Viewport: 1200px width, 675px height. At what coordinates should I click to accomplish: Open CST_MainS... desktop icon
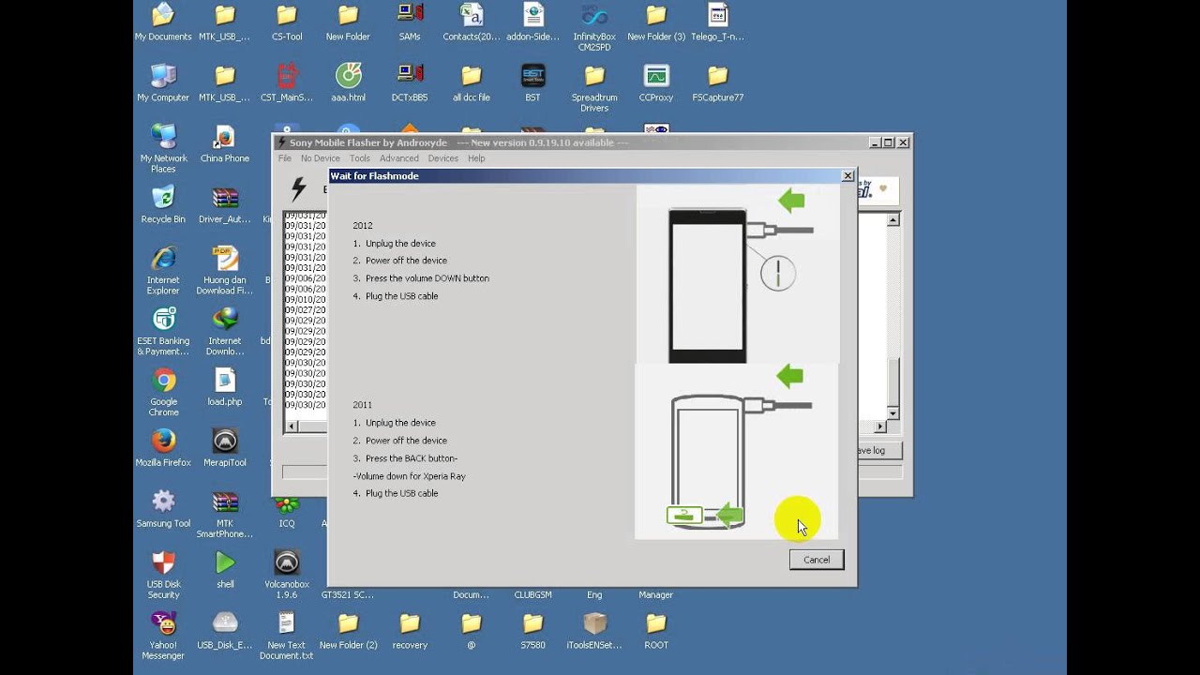tap(287, 83)
